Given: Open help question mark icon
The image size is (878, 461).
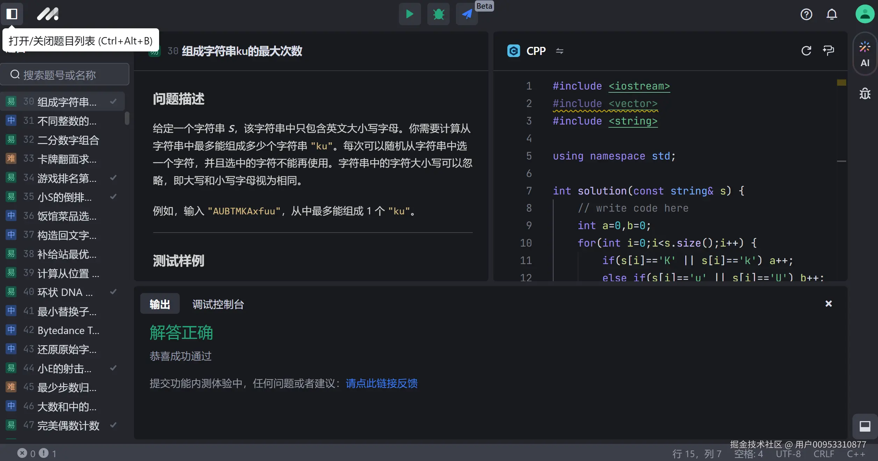Looking at the screenshot, I should pyautogui.click(x=806, y=14).
